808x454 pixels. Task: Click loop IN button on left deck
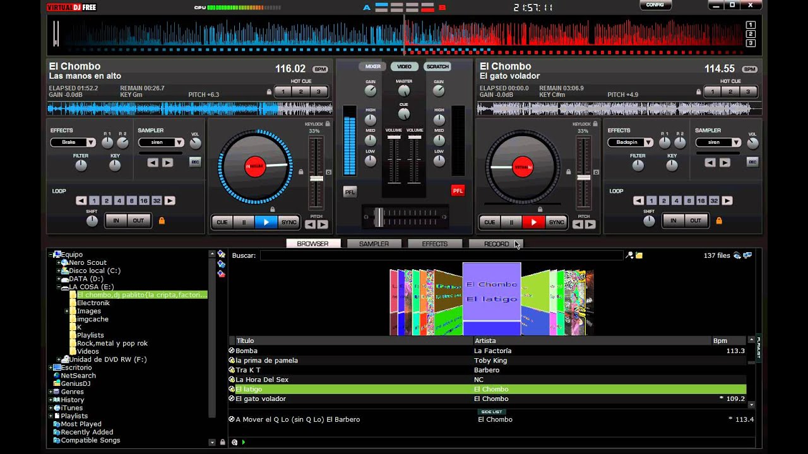[116, 221]
